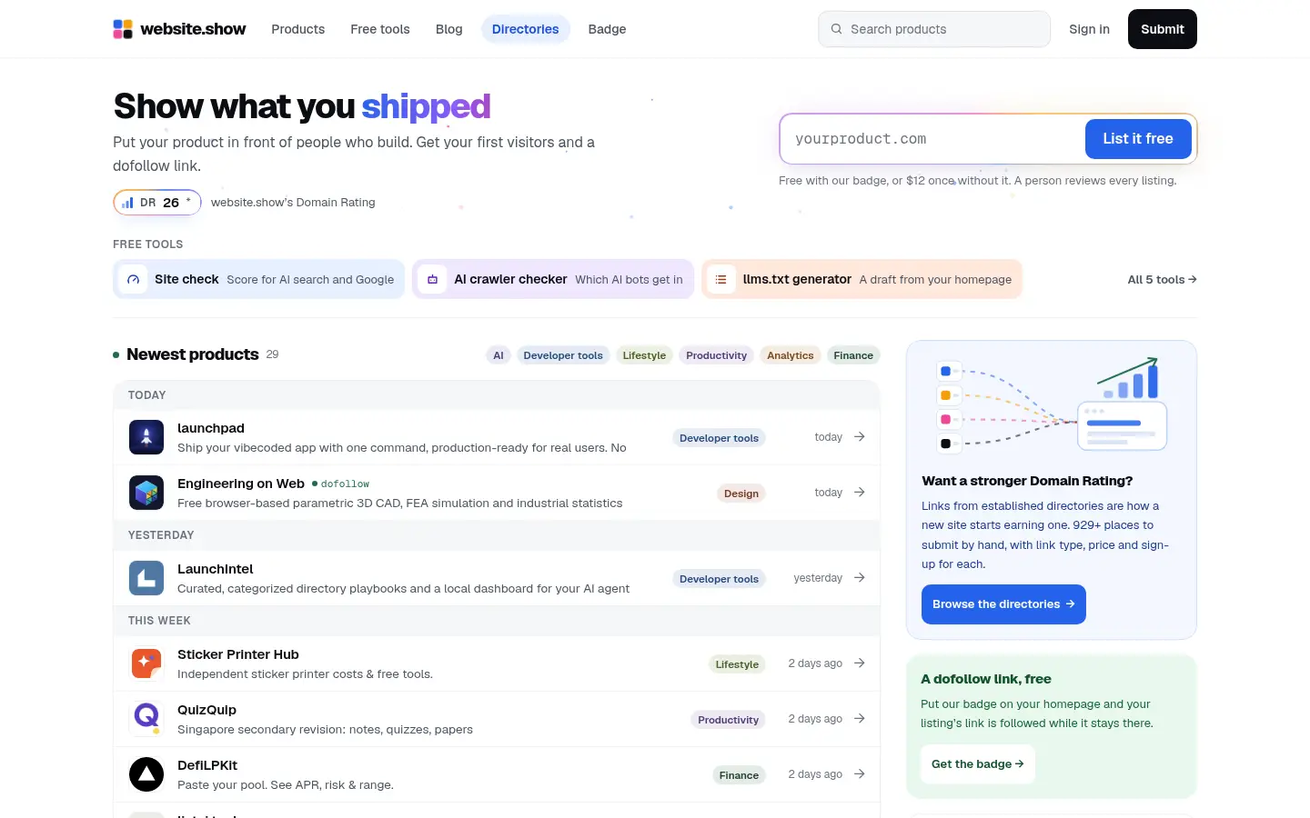This screenshot has height=818, width=1310.
Task: Click the List it free button
Action: [x=1138, y=139]
